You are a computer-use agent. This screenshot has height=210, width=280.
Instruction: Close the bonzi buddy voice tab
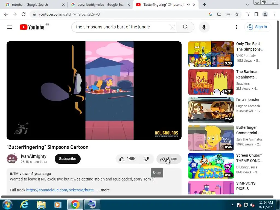(129, 5)
